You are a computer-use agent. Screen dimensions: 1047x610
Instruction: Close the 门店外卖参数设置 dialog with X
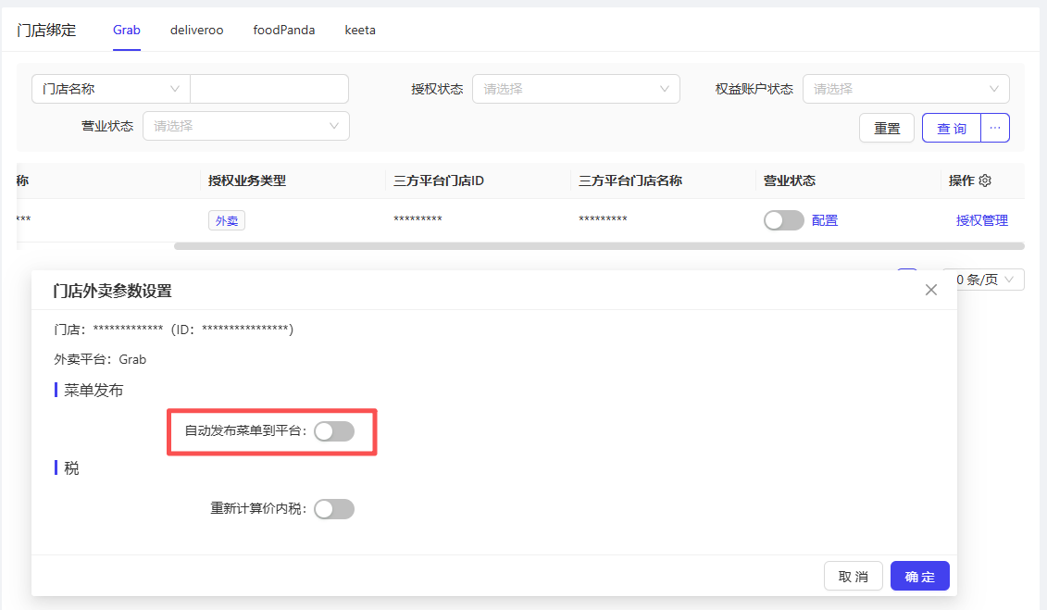[931, 290]
